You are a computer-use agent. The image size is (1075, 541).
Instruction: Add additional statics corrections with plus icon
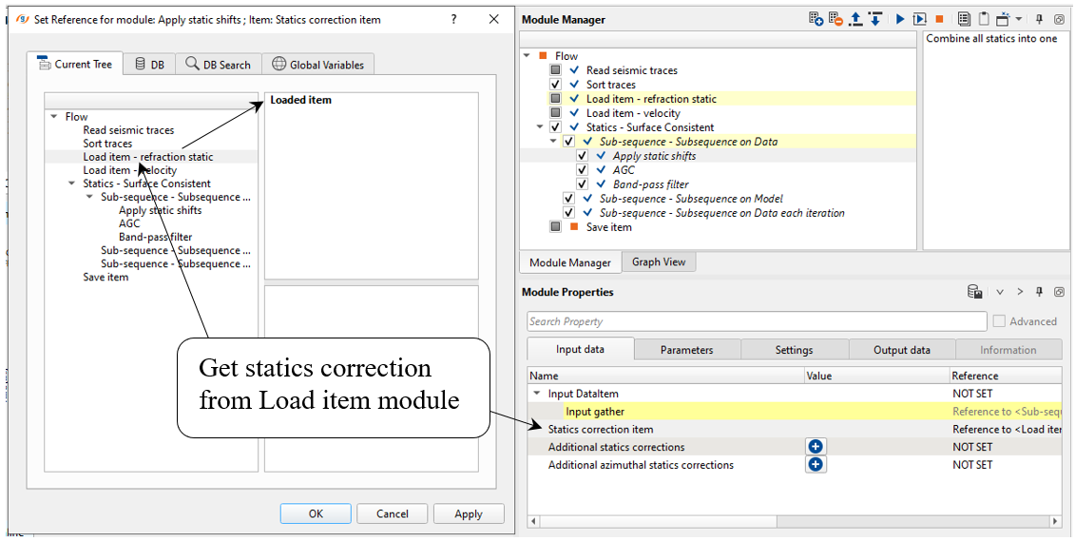(816, 447)
